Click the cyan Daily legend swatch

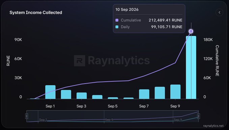(117, 27)
